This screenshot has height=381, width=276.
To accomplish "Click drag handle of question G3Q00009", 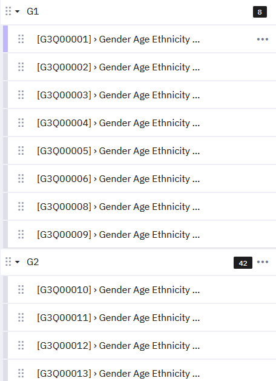I will [21, 234].
